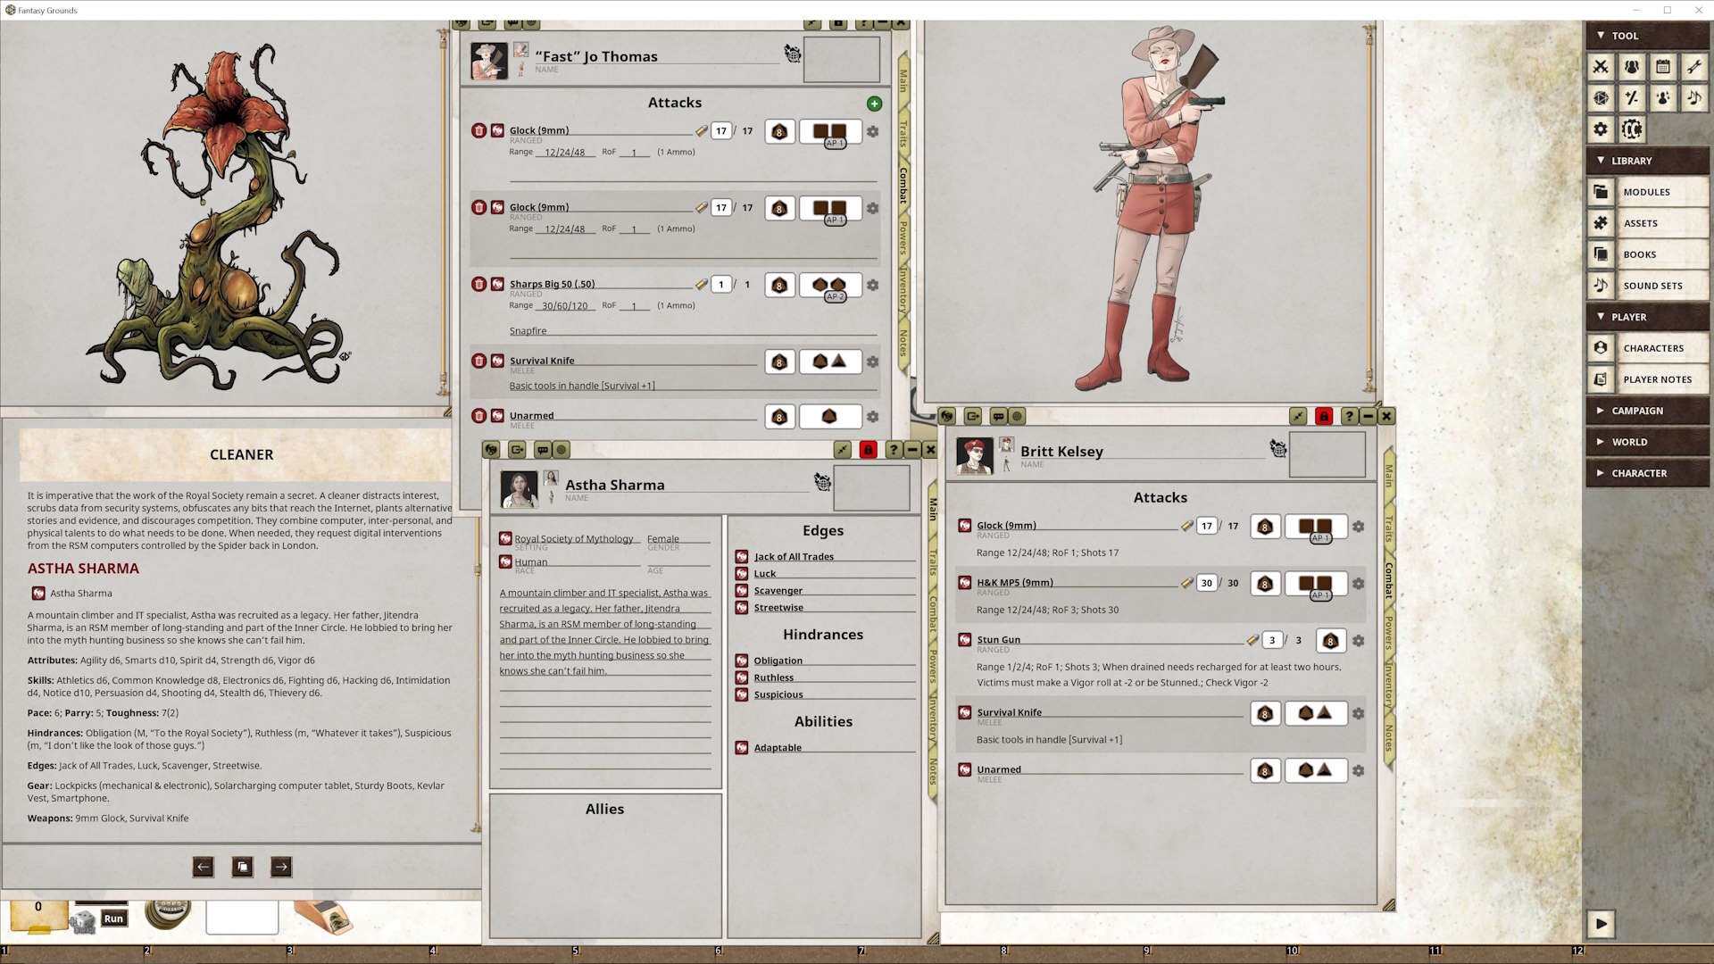The image size is (1714, 964).
Task: Click the empty chat input field at the bottom
Action: 241,916
